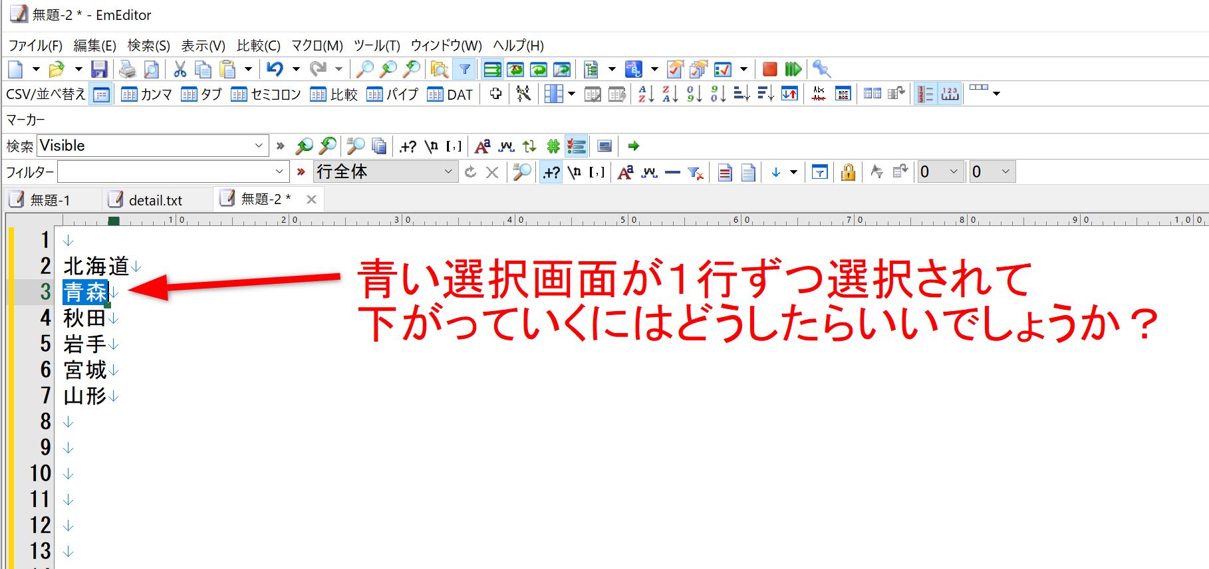Click the パイプ mode button

[392, 94]
